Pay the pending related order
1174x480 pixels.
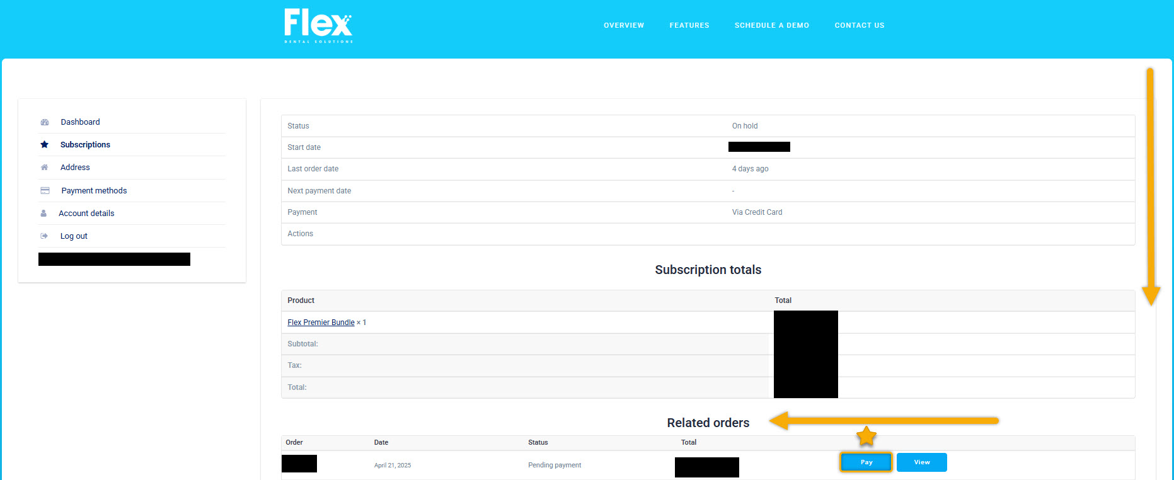tap(866, 462)
